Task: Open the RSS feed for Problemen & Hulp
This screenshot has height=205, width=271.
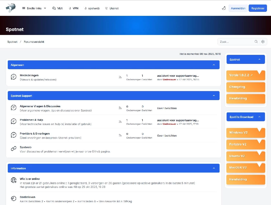Action: (x=120, y=122)
